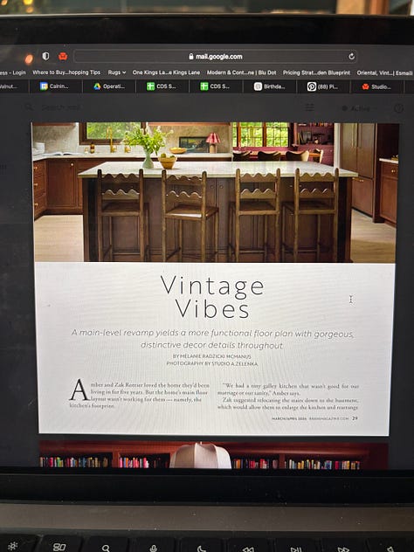Open 'Modern & Cont...ne | Blu Dot' bookmark
This screenshot has height=552, width=414.
tap(241, 72)
